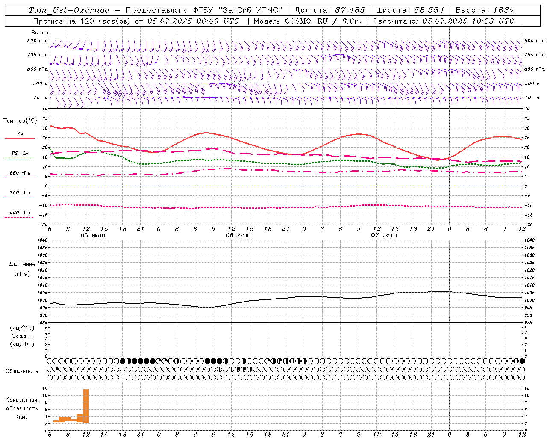The width and height of the screenshot is (547, 438).
Task: Click the 05 июля date label
Action: click(x=94, y=235)
